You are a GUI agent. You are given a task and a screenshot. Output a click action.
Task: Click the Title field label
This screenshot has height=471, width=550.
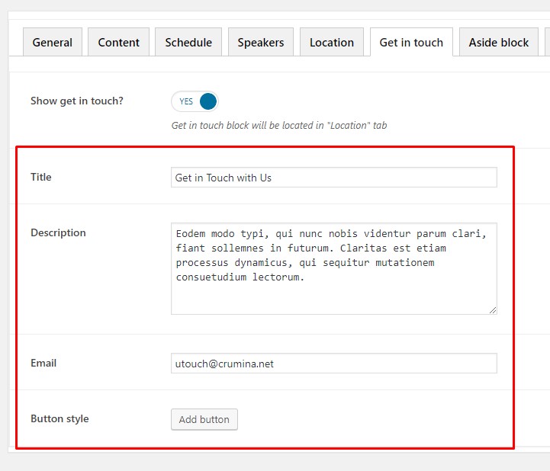coord(41,177)
